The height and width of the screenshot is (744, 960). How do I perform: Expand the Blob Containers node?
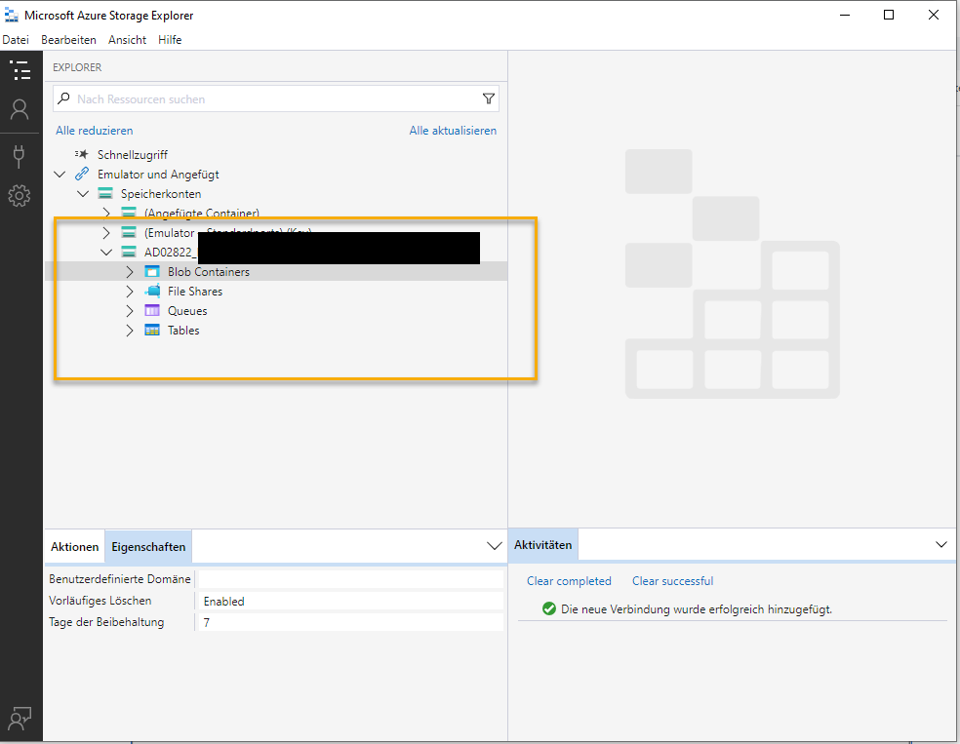pyautogui.click(x=130, y=272)
